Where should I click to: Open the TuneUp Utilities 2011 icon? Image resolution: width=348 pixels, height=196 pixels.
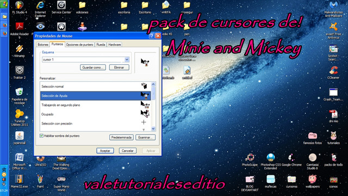(x=20, y=118)
